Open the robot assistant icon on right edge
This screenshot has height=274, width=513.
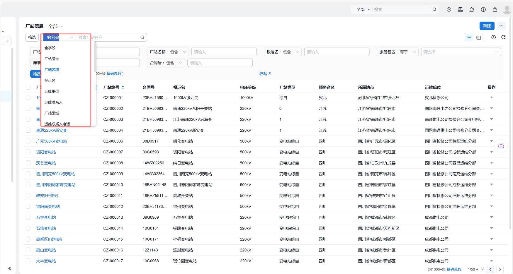click(501, 146)
